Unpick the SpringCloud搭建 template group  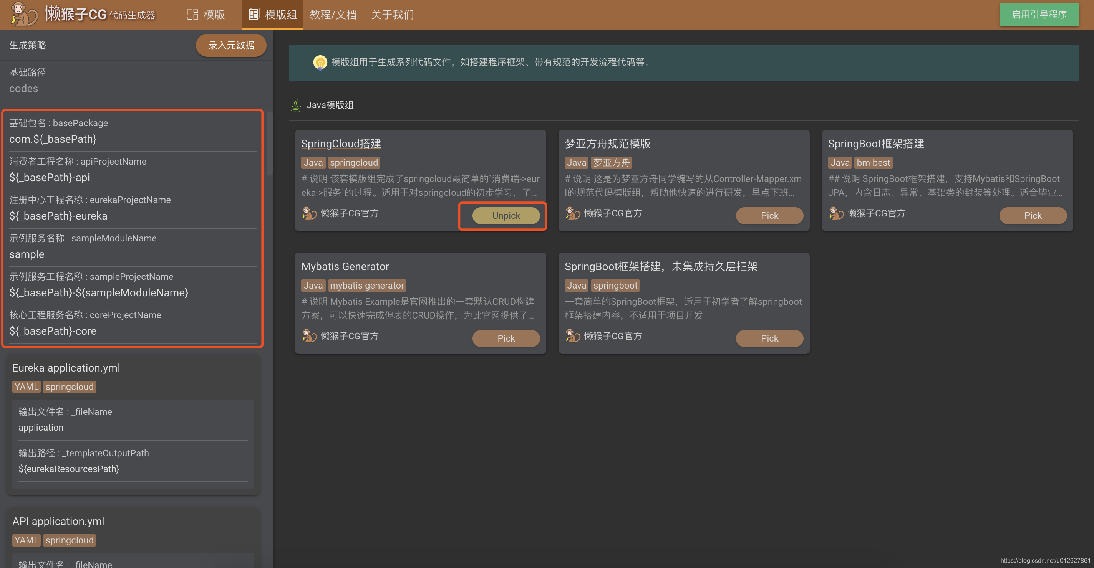tap(506, 215)
